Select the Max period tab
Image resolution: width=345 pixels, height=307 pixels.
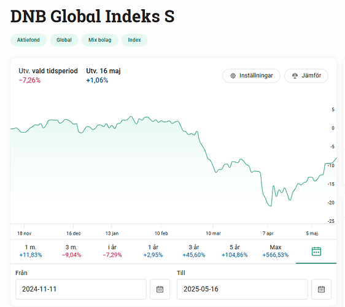tap(276, 251)
